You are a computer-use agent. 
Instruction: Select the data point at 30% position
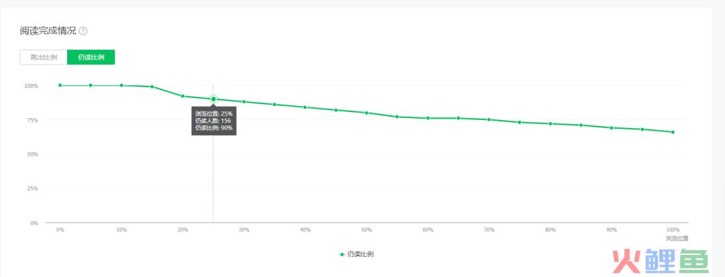click(244, 101)
